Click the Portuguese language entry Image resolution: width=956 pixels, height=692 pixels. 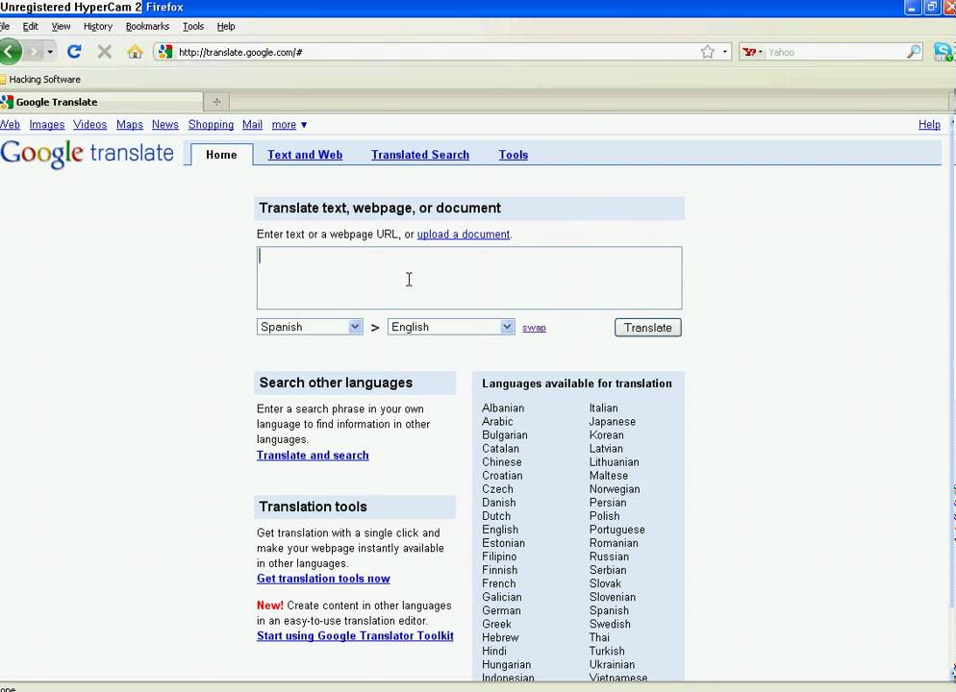point(617,530)
